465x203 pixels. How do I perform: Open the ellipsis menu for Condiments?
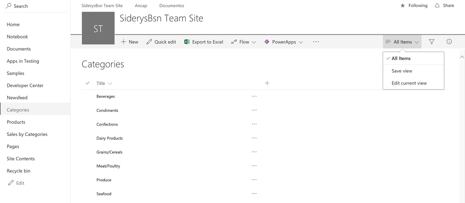click(x=254, y=110)
